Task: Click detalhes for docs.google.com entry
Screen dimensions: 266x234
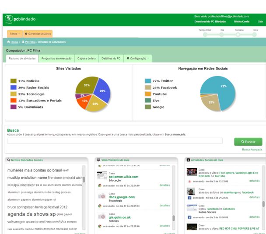Action: pyautogui.click(x=164, y=206)
